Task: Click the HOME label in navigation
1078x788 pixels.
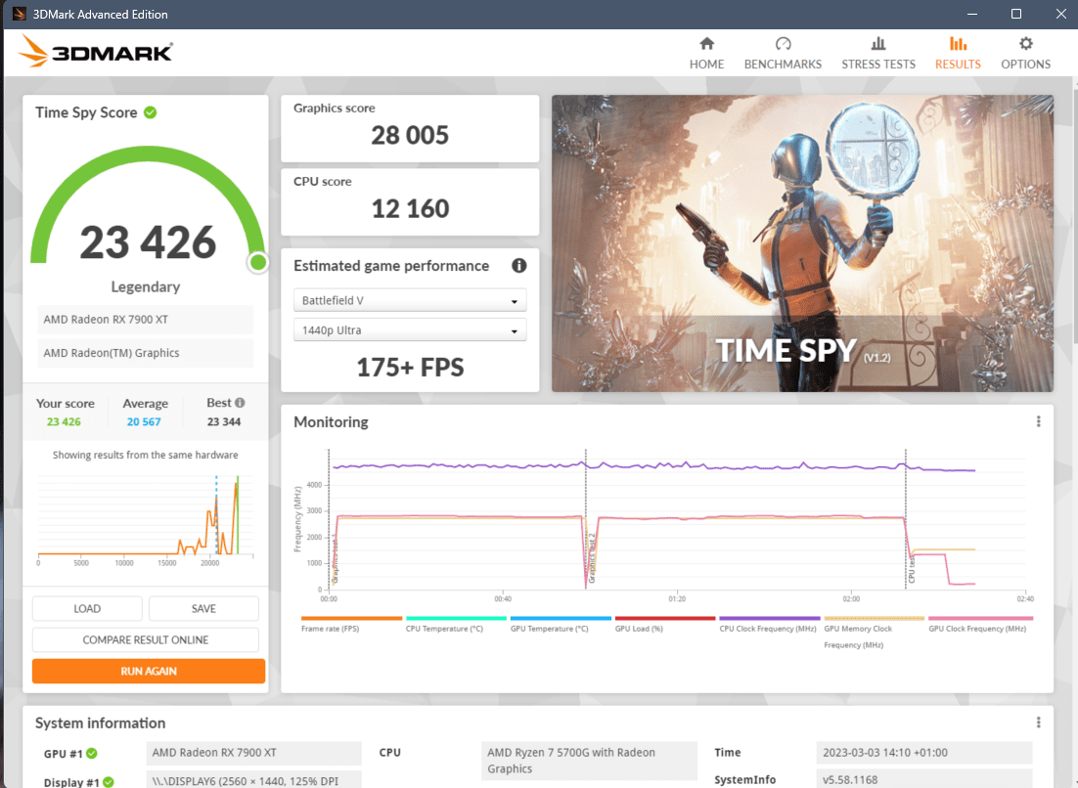Action: coord(706,64)
